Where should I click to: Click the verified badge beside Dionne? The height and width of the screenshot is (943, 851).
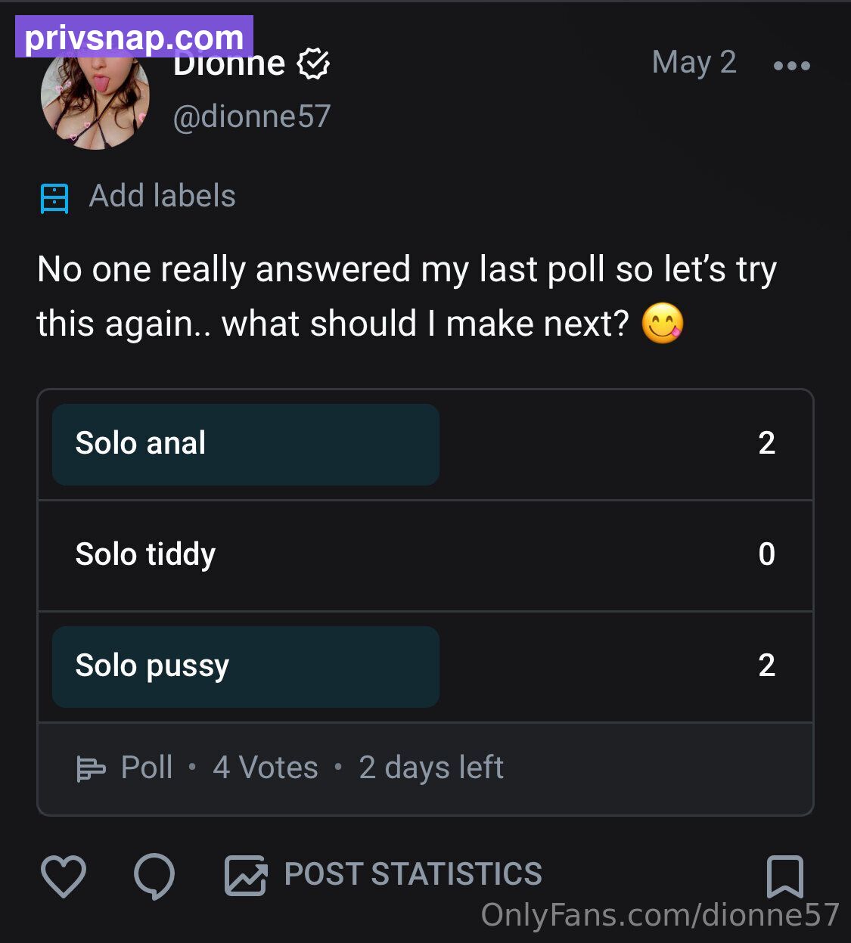[x=313, y=64]
